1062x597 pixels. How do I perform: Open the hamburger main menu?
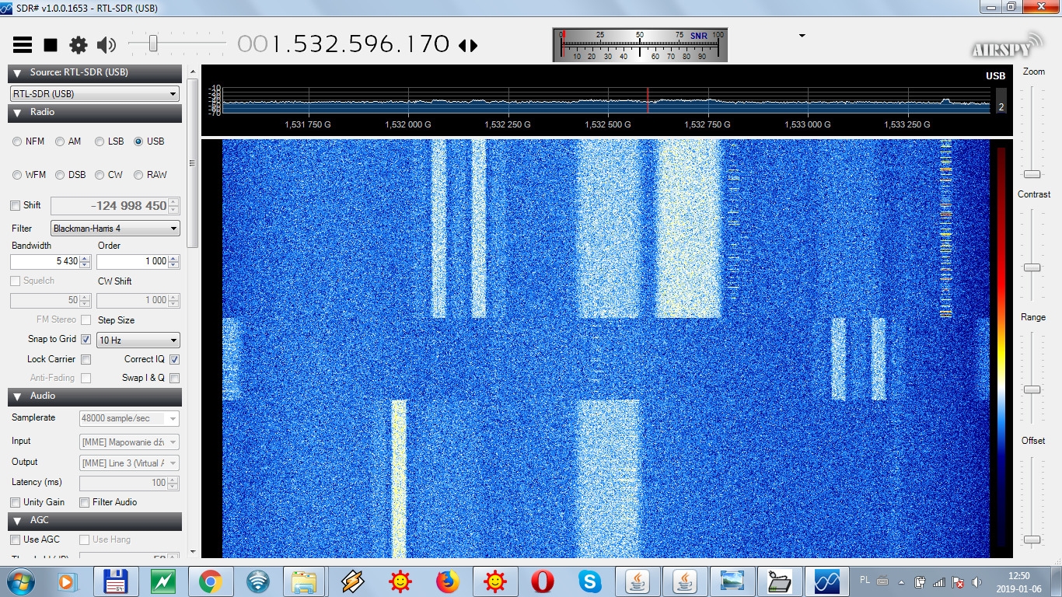[x=23, y=44]
